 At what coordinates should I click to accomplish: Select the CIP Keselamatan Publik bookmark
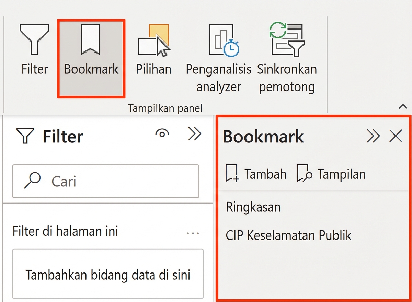coord(288,235)
